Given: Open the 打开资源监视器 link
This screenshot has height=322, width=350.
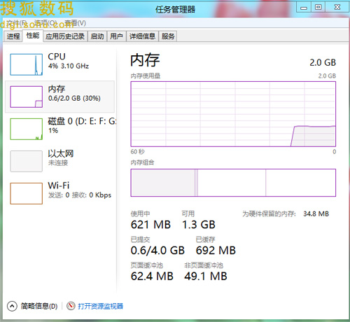Looking at the screenshot, I should [x=101, y=306].
